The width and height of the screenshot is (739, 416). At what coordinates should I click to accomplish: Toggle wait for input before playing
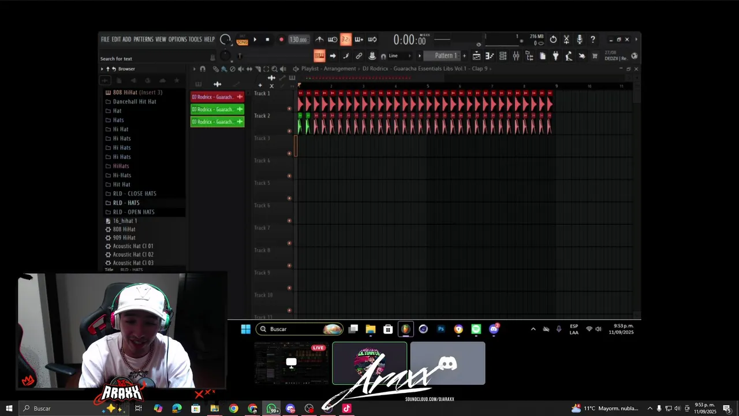tap(333, 39)
